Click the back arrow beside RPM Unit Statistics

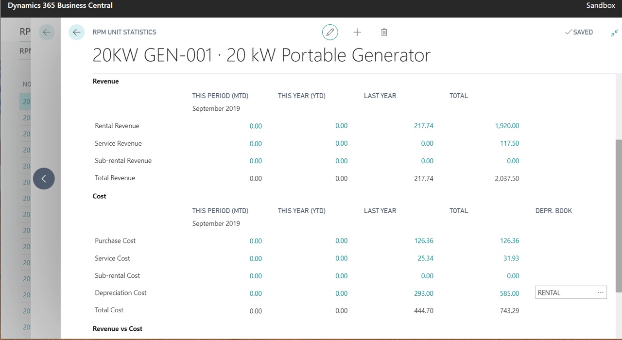click(x=76, y=32)
